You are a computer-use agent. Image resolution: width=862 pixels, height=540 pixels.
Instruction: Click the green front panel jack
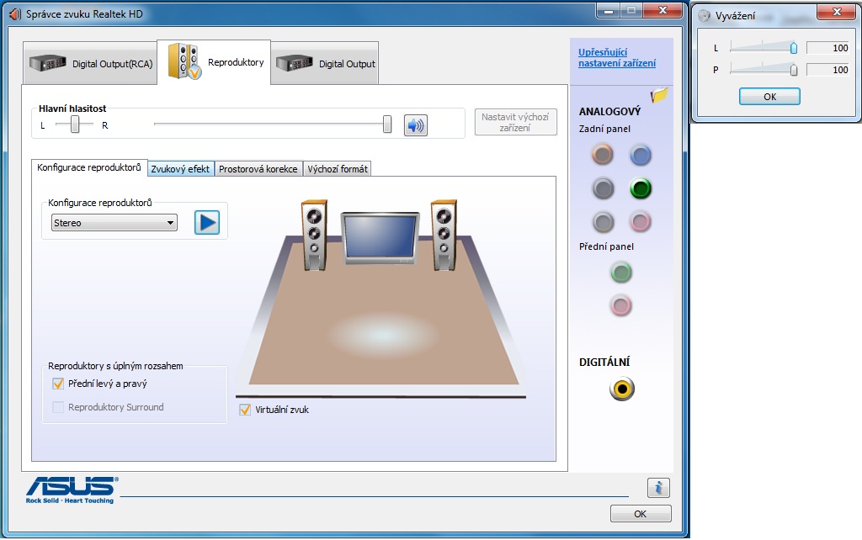[x=621, y=273]
